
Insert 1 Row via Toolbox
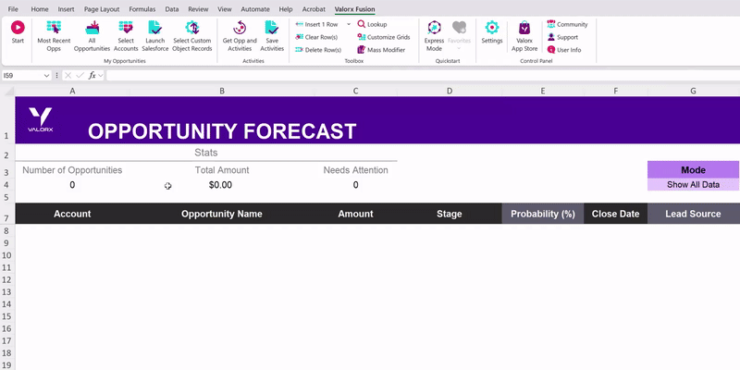pyautogui.click(x=316, y=25)
